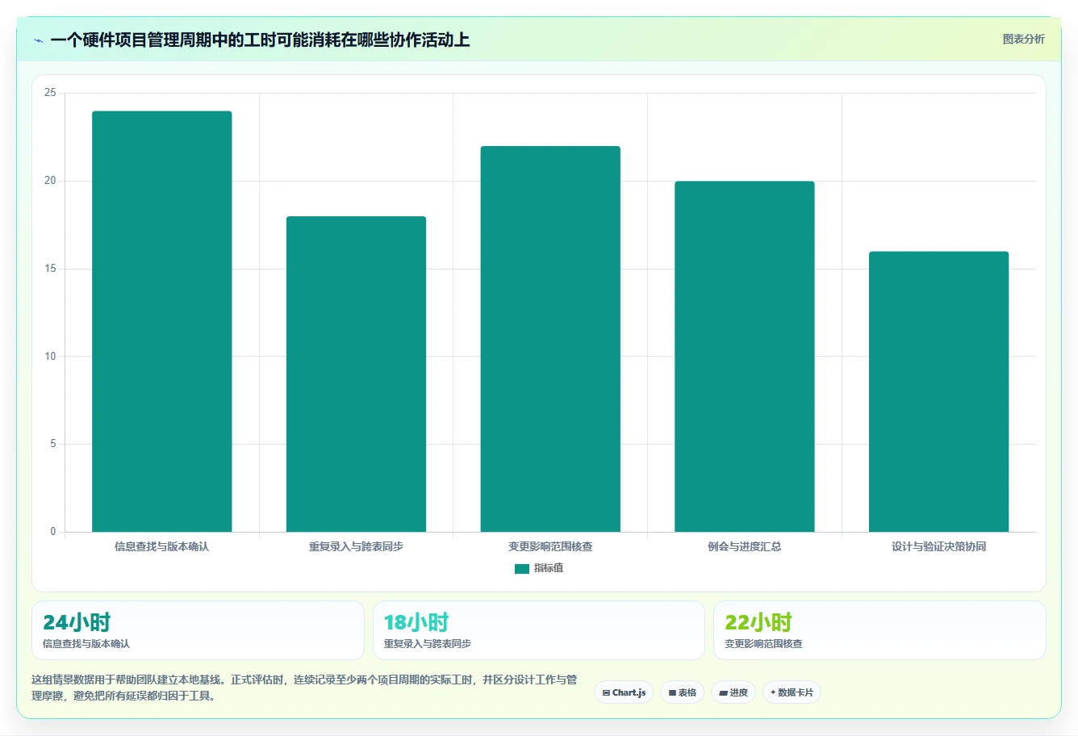This screenshot has height=736, width=1078.
Task: Click the bar for 例会与进度汇总
Action: click(745, 357)
